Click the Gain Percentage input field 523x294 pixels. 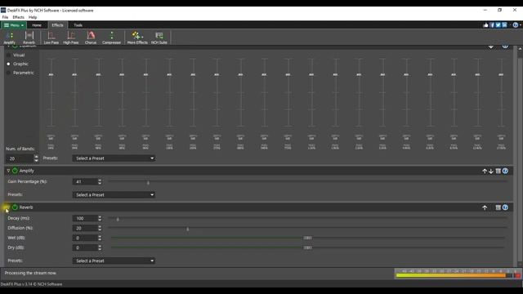(x=85, y=181)
